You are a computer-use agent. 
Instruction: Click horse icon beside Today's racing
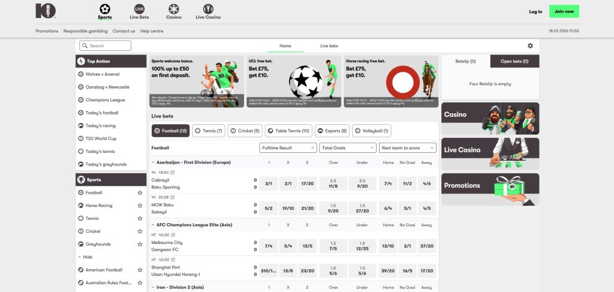[x=81, y=126]
